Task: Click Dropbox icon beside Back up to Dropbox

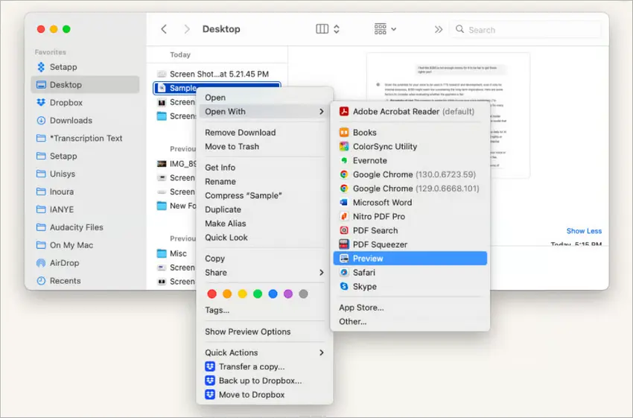Action: pos(210,381)
